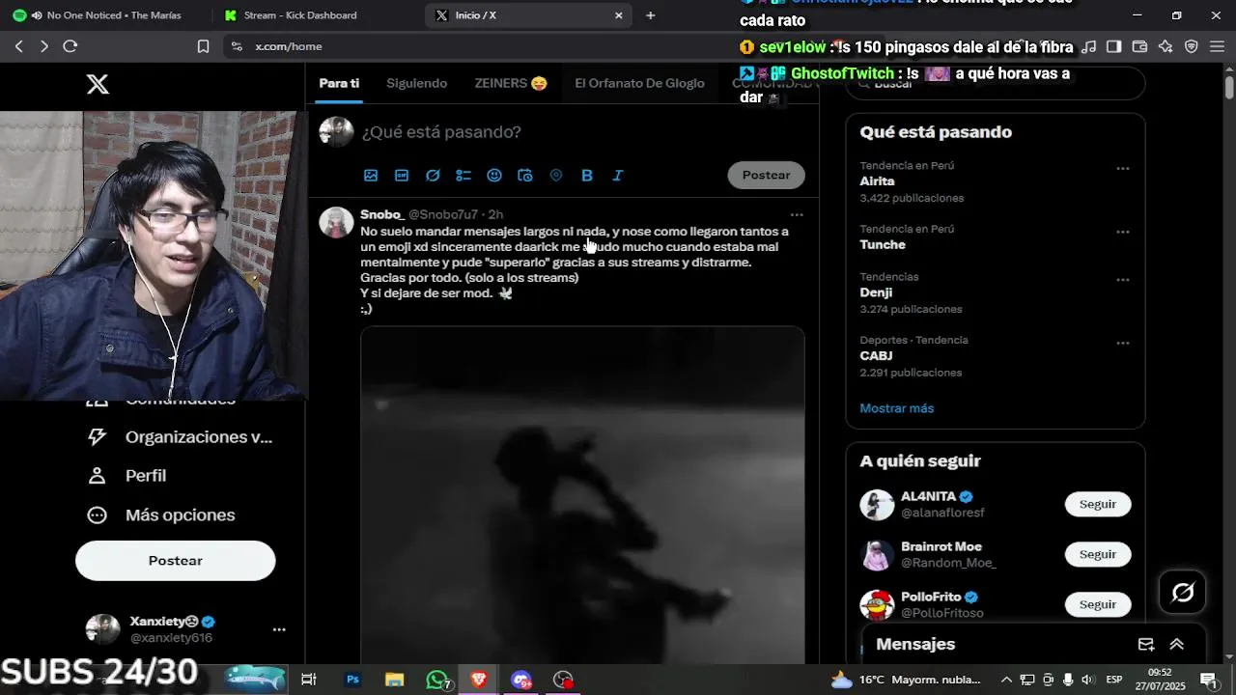Click the grey Postear button in composer

point(766,175)
